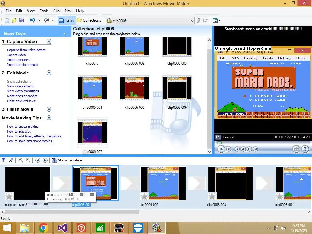Click the Full Screen preview icon
This screenshot has width=312, height=234.
218,137
